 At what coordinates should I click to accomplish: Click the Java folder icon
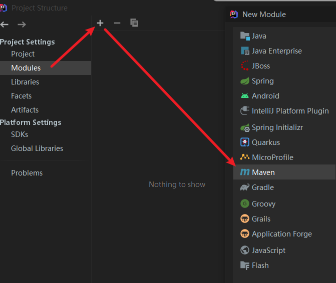tap(245, 36)
